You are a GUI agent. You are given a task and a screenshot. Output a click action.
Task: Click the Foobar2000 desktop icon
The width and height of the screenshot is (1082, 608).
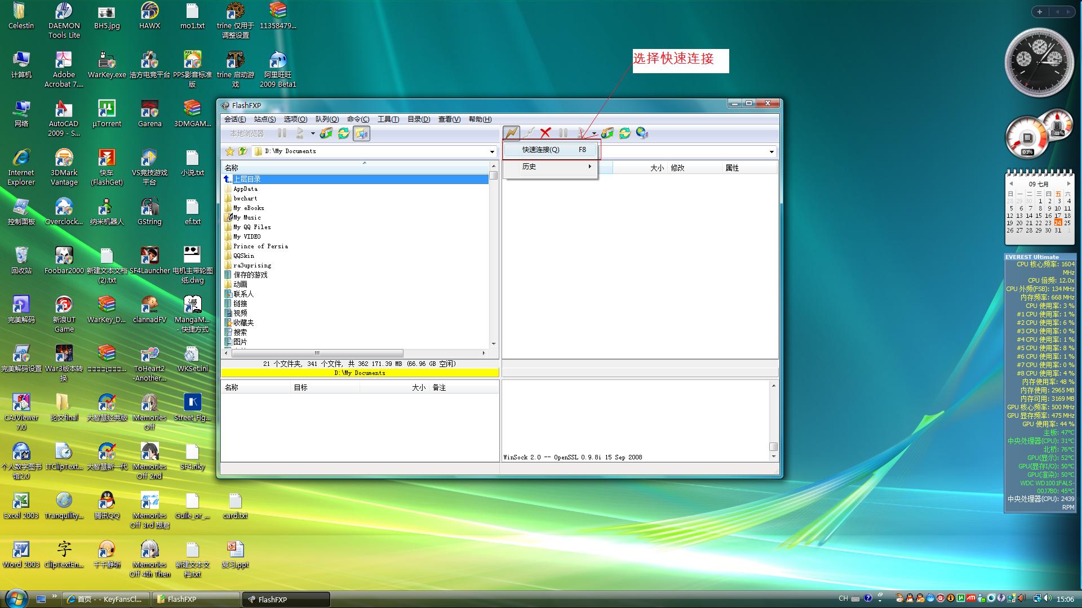[x=64, y=261]
